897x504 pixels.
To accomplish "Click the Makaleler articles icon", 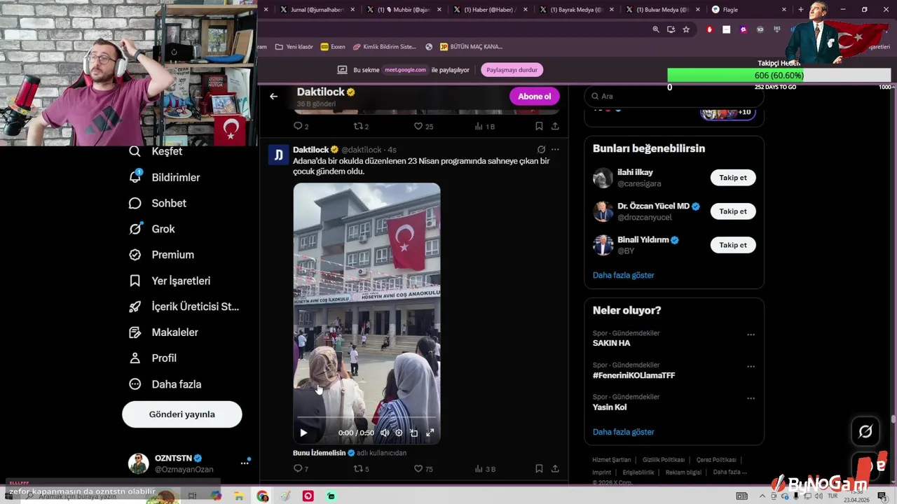I will [135, 332].
